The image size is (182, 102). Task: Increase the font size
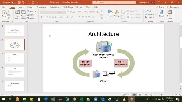[x=67, y=12]
